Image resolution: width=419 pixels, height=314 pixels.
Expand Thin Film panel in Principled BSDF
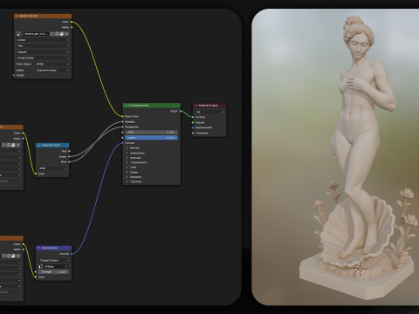point(127,181)
